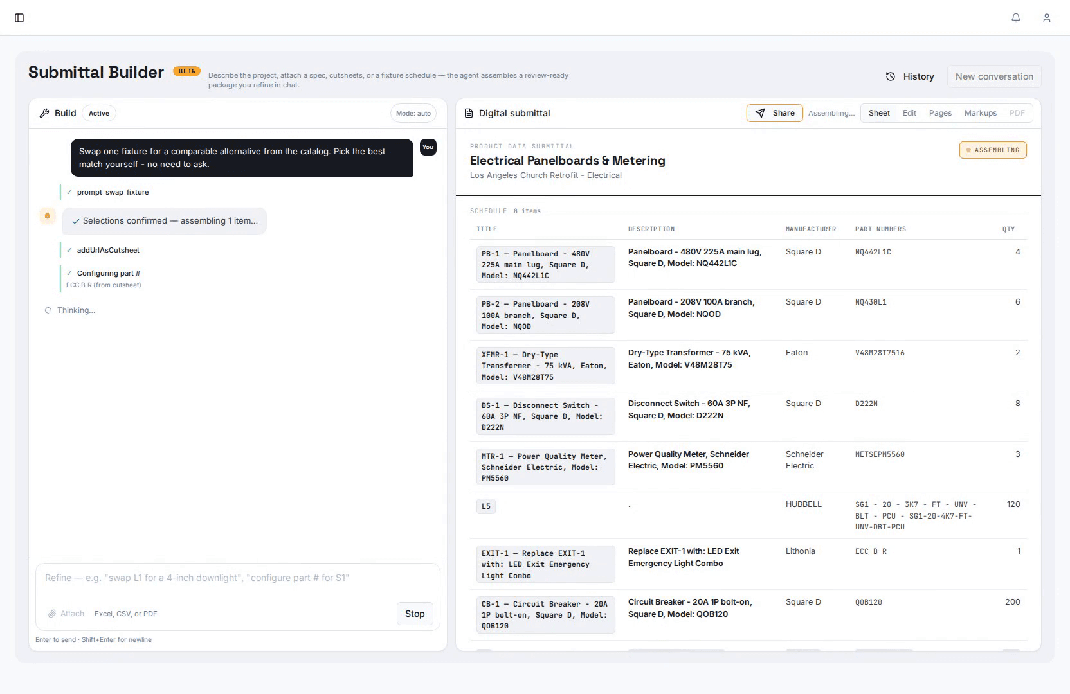Click part number NQ430L1
Image resolution: width=1070 pixels, height=694 pixels.
coord(871,302)
